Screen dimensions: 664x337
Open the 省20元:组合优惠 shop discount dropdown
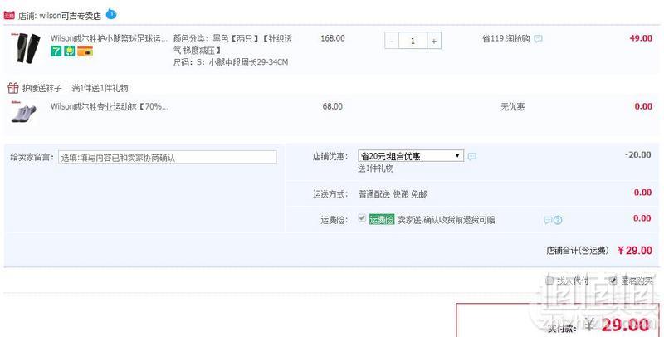click(x=411, y=156)
